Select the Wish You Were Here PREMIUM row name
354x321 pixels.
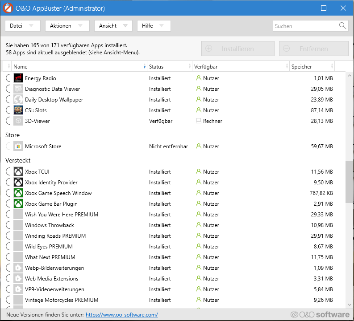[62, 215]
